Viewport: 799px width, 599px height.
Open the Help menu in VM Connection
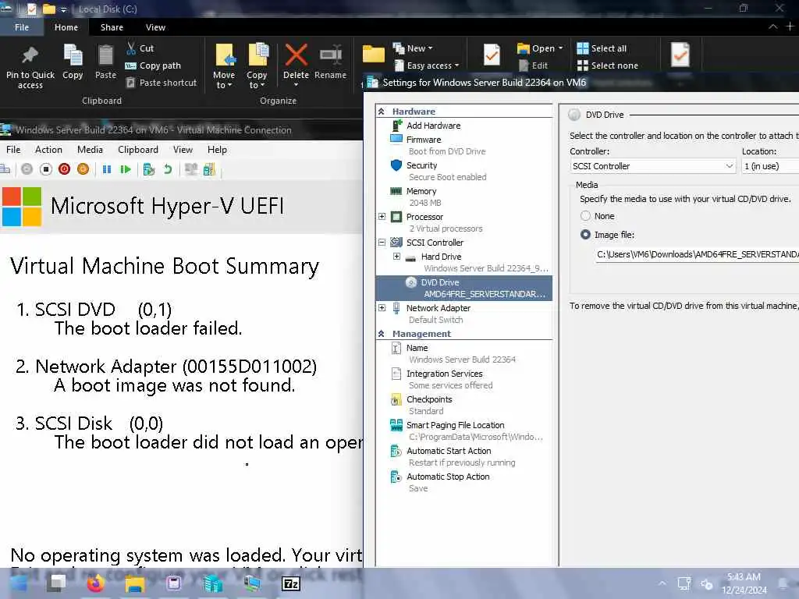pos(217,149)
